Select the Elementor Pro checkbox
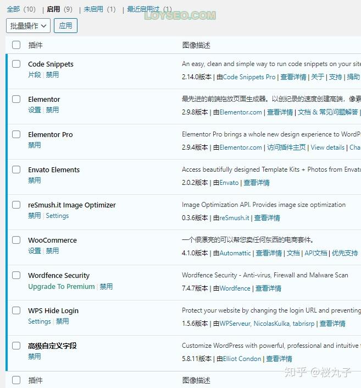 pyautogui.click(x=16, y=134)
